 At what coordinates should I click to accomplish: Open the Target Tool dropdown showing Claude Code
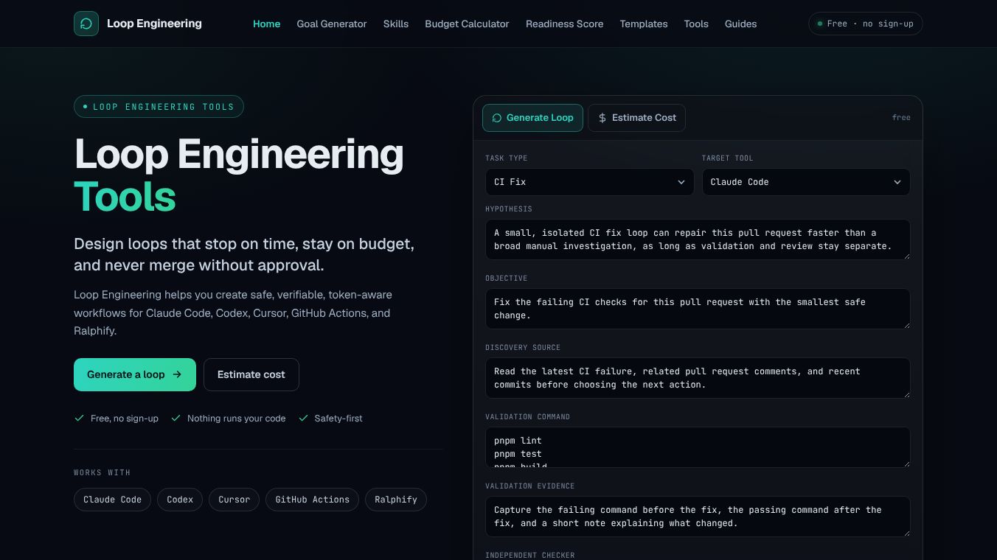click(x=806, y=182)
